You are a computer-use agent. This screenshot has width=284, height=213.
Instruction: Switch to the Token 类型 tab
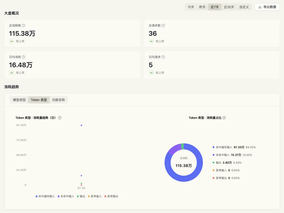[39, 100]
